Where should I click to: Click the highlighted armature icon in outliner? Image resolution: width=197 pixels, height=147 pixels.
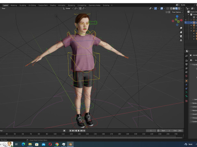194,22
